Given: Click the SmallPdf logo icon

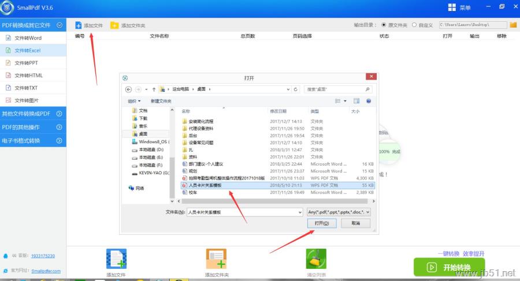Looking at the screenshot, I should pos(7,8).
